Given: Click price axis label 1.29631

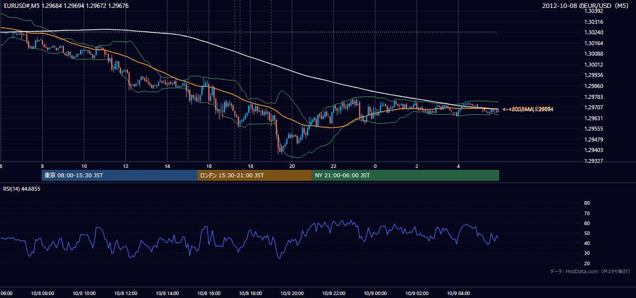Looking at the screenshot, I should click(594, 118).
